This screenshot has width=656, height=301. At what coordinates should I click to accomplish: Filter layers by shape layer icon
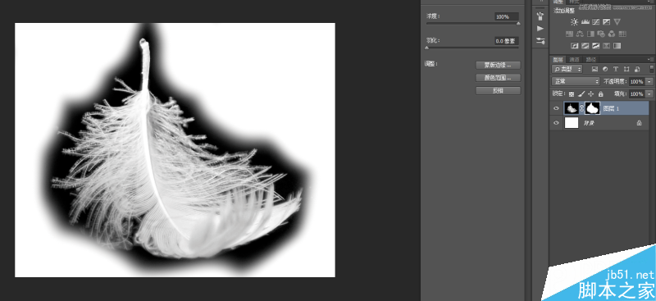coord(626,69)
